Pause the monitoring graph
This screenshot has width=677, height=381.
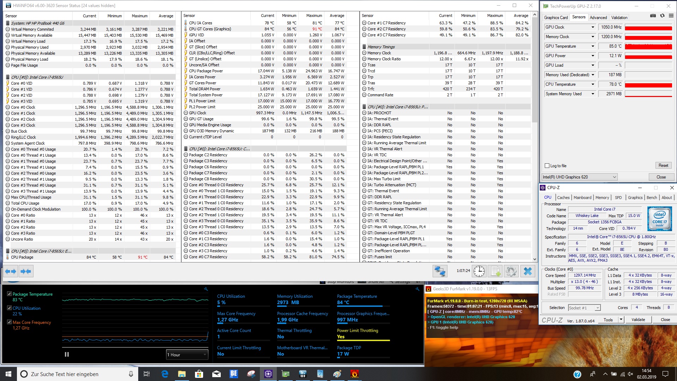tap(67, 355)
